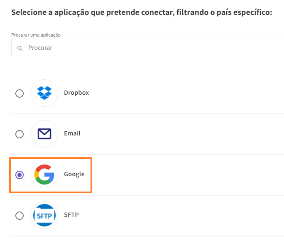Click the "Google" application name text
The image size is (284, 241).
tap(74, 174)
